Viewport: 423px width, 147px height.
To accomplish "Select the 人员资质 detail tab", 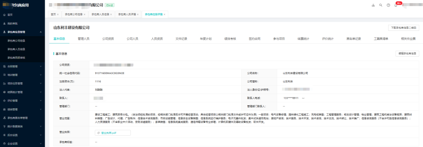I will [x=157, y=39].
